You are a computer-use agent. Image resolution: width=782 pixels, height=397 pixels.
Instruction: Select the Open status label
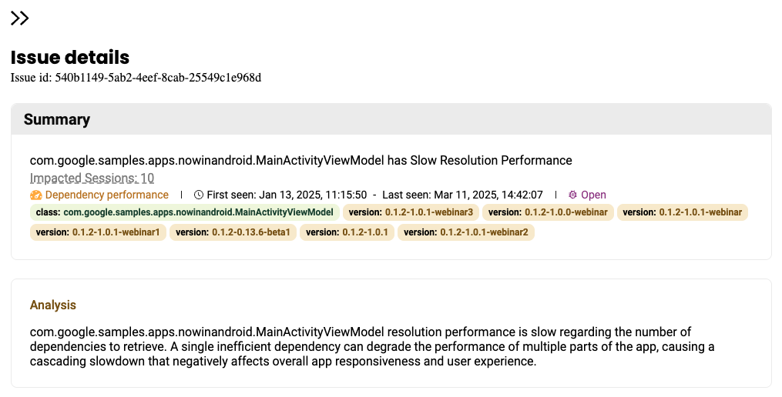pos(593,195)
